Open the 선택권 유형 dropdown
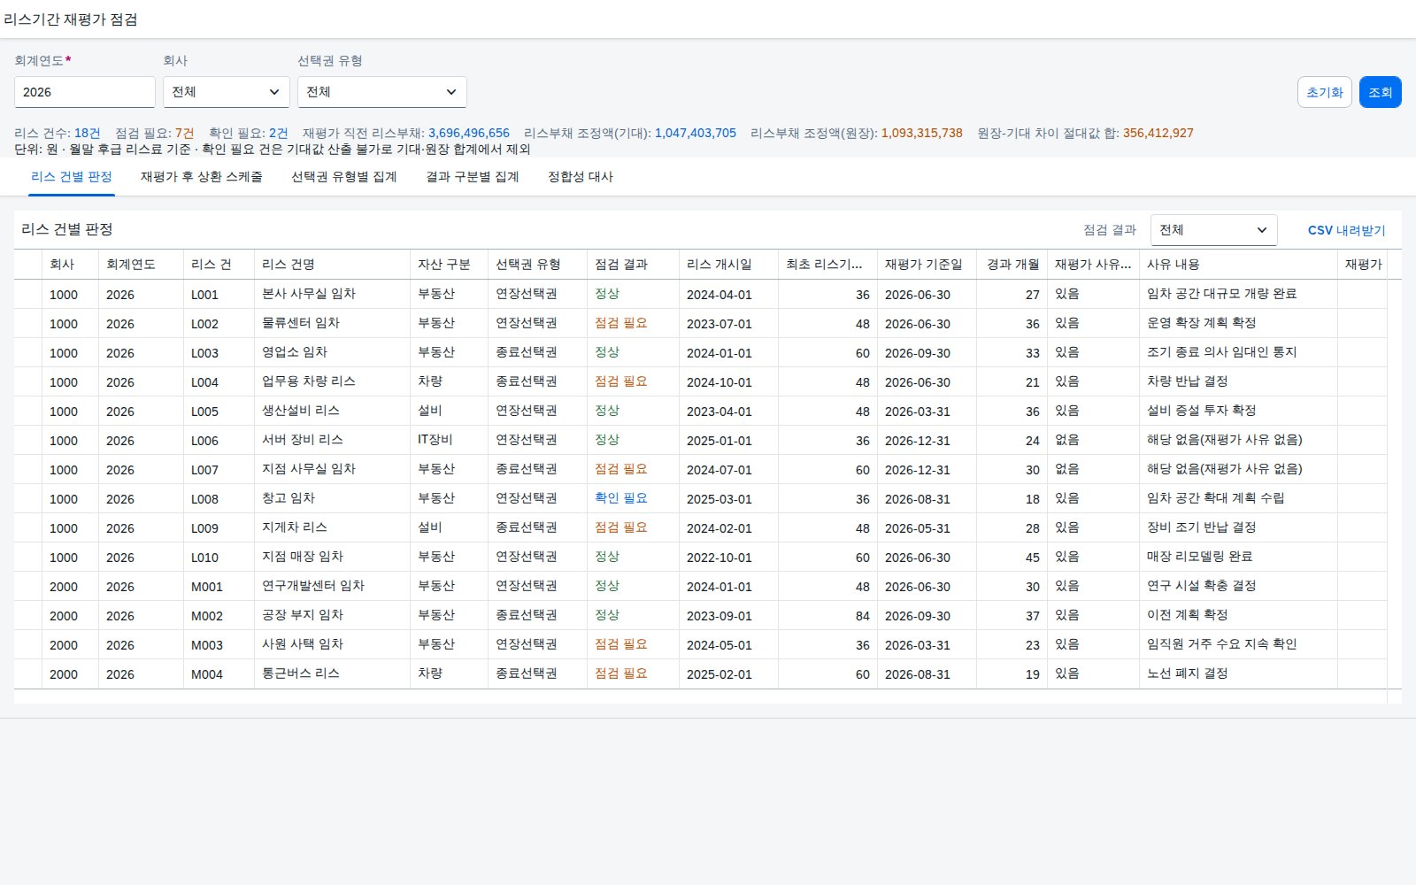Image resolution: width=1416 pixels, height=885 pixels. tap(382, 92)
